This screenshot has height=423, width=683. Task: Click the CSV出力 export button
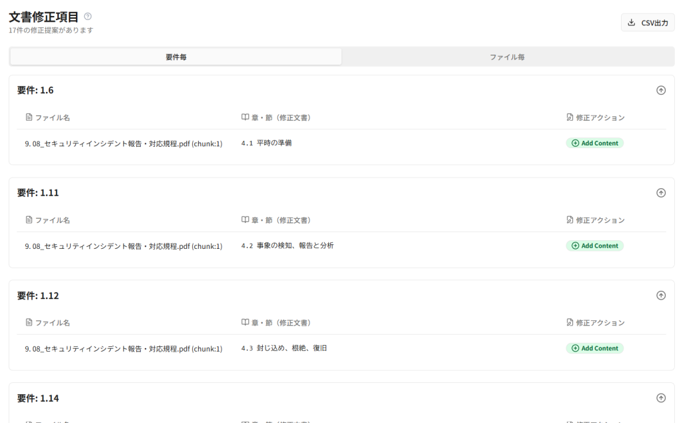(x=647, y=23)
